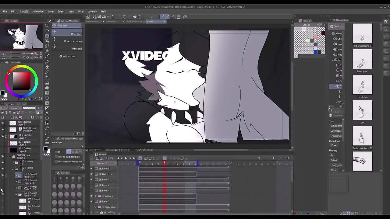The image size is (390, 219).
Task: Open the Filter menu
Action: tap(81, 12)
